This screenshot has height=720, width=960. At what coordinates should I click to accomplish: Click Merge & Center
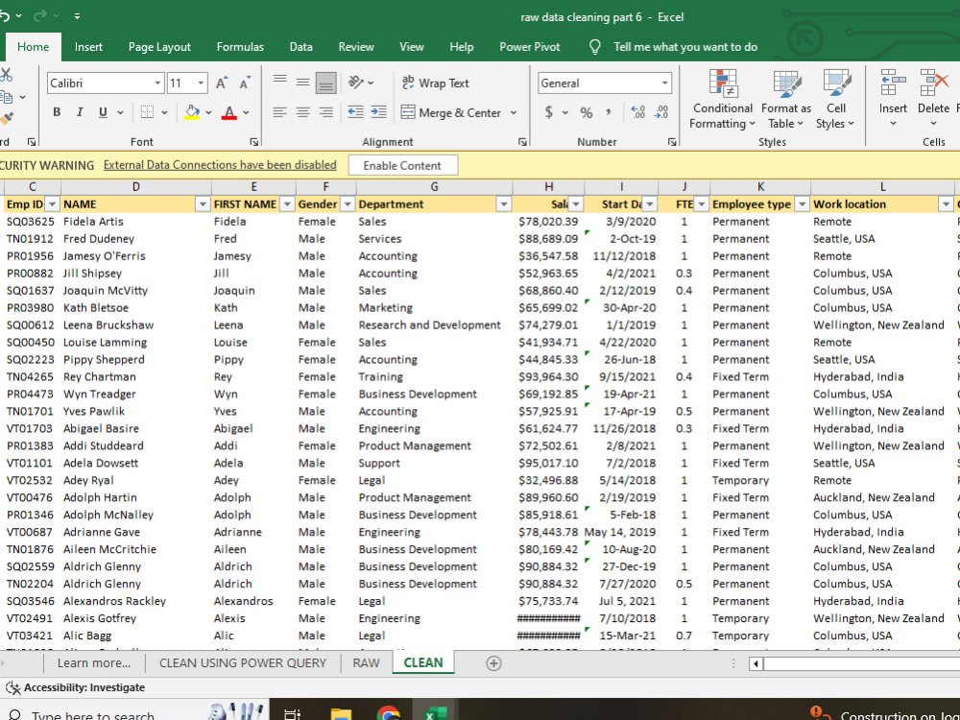(x=451, y=112)
